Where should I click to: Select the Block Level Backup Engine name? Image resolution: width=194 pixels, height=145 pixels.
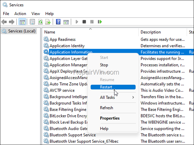(69, 122)
